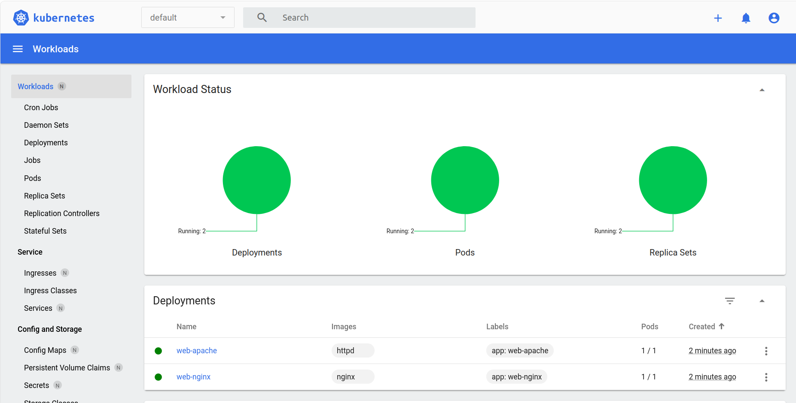
Task: Open the hamburger navigation menu
Action: pos(18,49)
